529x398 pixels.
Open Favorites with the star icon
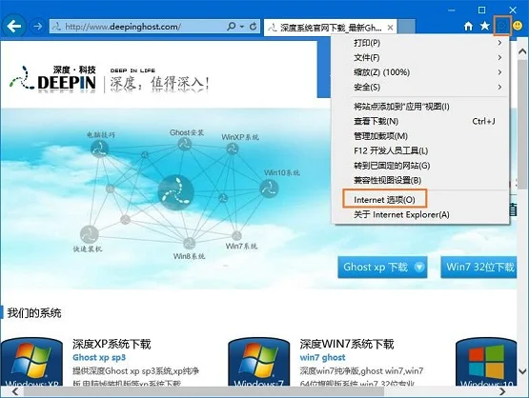[485, 26]
